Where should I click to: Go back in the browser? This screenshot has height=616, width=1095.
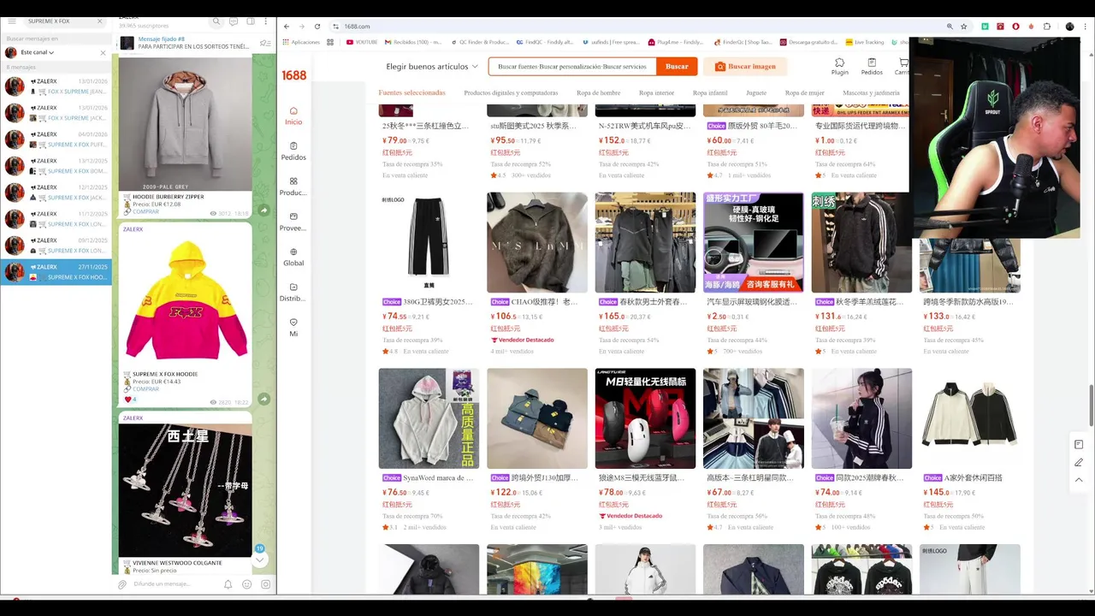point(287,27)
